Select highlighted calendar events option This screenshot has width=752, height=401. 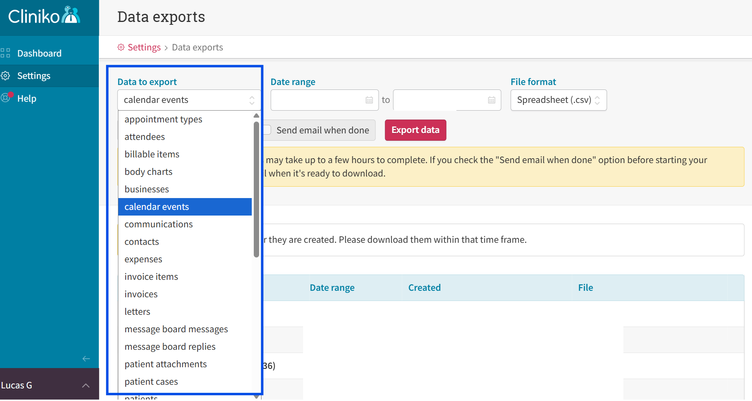pos(185,207)
